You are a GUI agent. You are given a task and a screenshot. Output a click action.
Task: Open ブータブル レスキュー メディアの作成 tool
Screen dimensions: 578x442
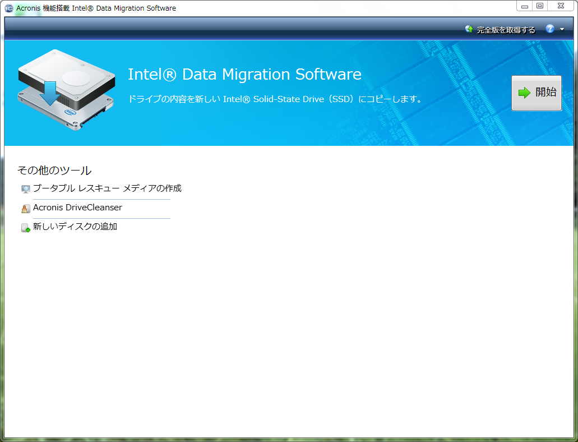pos(107,188)
